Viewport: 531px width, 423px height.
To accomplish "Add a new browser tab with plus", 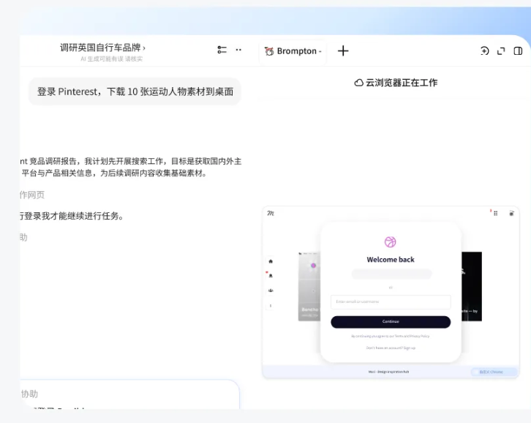I will click(x=343, y=50).
